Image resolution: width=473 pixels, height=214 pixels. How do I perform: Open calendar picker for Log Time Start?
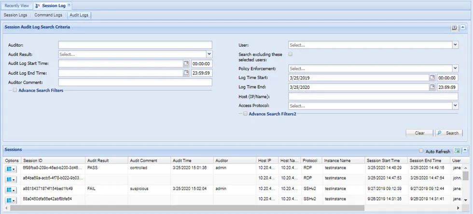(x=432, y=78)
